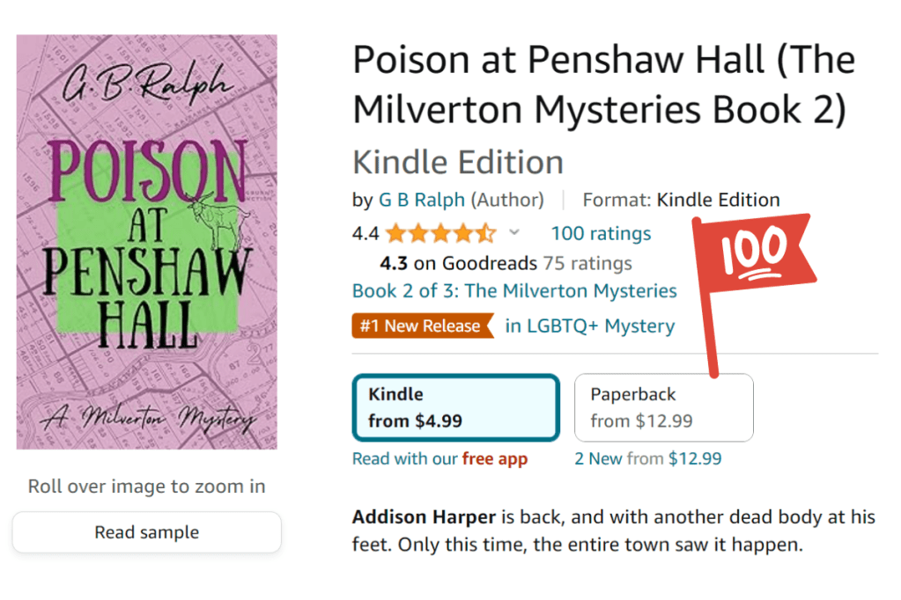This screenshot has height=600, width=901.
Task: Open the 100 ratings link
Action: click(601, 233)
